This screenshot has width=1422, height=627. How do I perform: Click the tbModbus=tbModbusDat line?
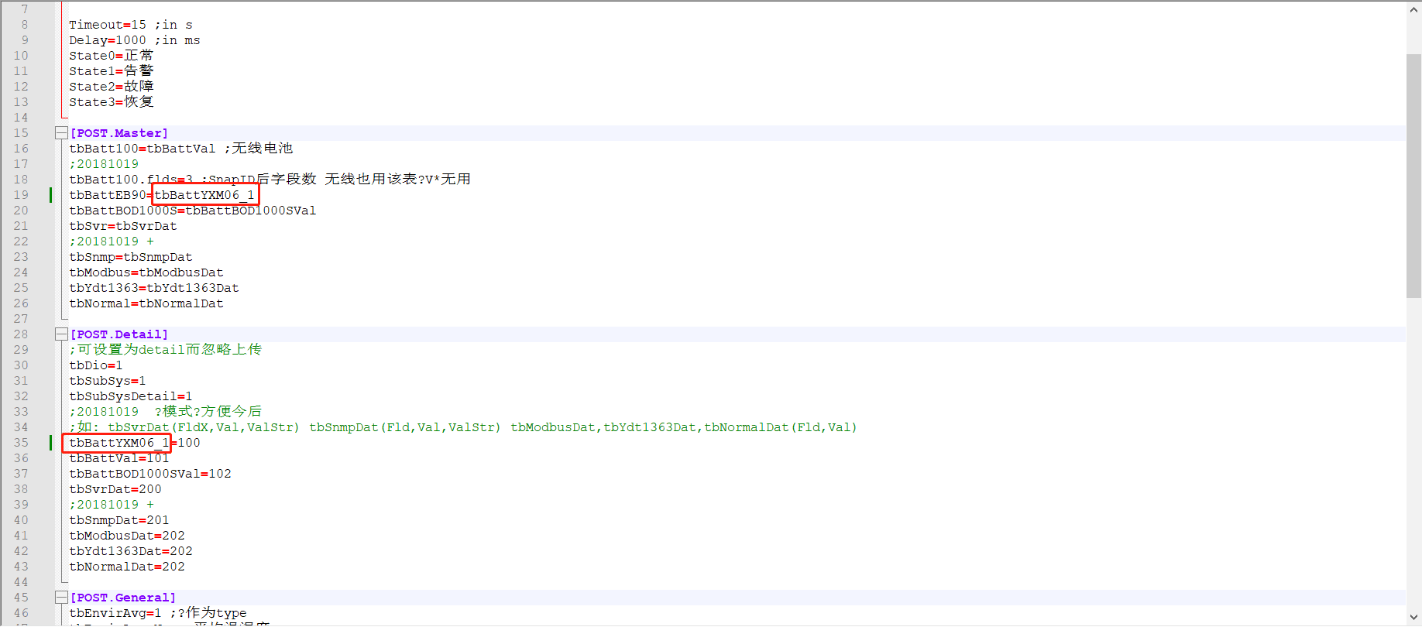click(146, 272)
